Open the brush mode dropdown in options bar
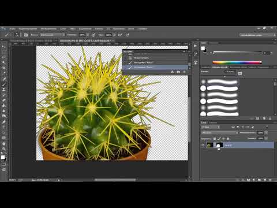277x208 pixels. (53, 35)
